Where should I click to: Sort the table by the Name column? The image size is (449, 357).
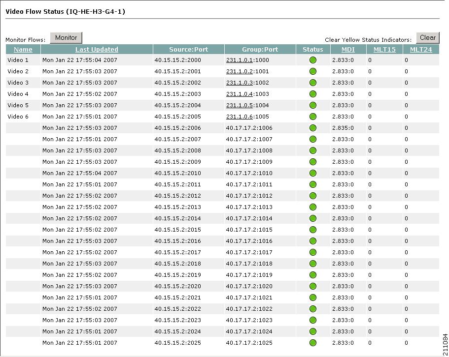tap(23, 49)
